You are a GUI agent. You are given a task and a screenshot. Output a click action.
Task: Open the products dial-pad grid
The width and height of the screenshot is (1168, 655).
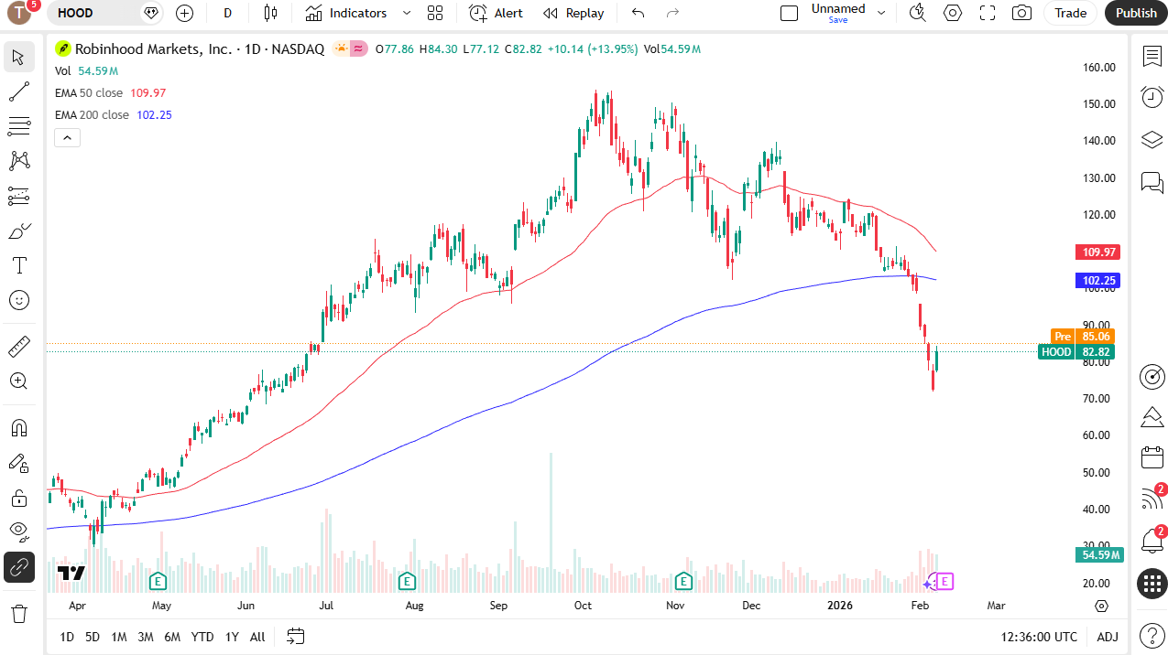pyautogui.click(x=1152, y=584)
